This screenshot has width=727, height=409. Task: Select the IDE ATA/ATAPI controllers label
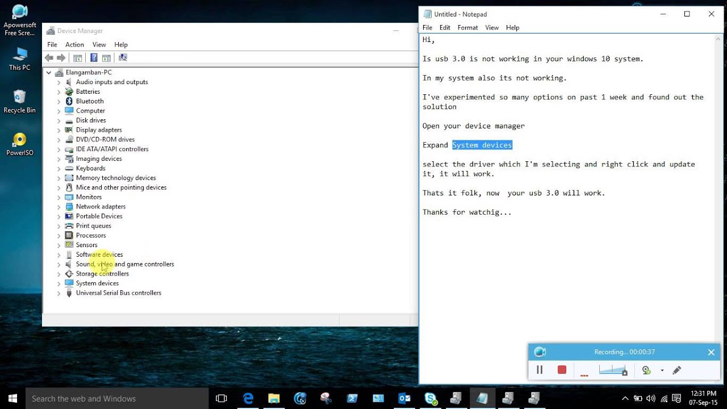pos(112,149)
